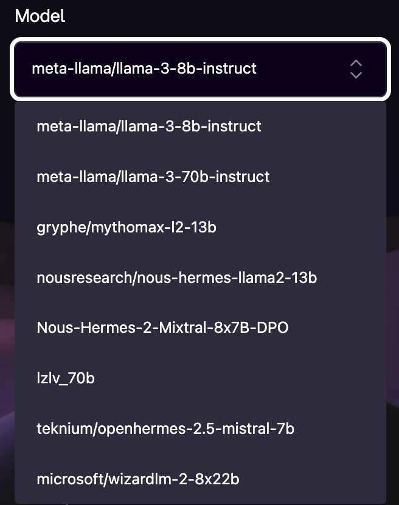Set the model to MythoMax L2 13b
This screenshot has width=399, height=505.
click(x=127, y=228)
